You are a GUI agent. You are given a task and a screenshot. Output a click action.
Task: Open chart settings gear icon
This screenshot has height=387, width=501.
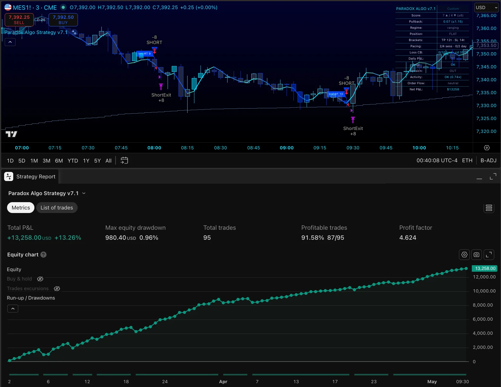(487, 148)
